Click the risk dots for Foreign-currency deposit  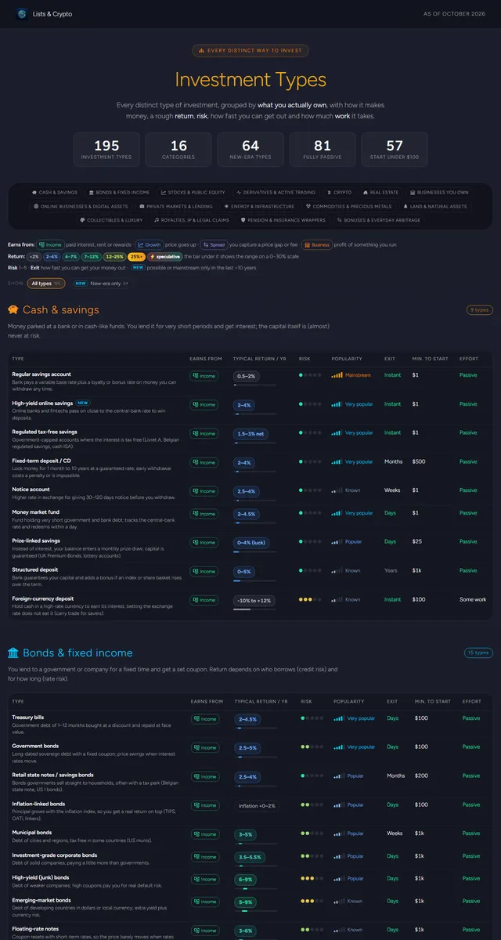point(310,600)
